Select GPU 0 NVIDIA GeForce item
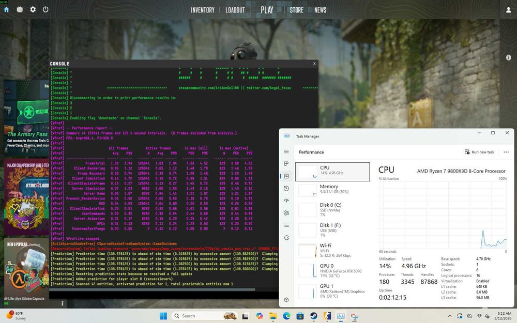517x323 pixels. click(x=332, y=271)
